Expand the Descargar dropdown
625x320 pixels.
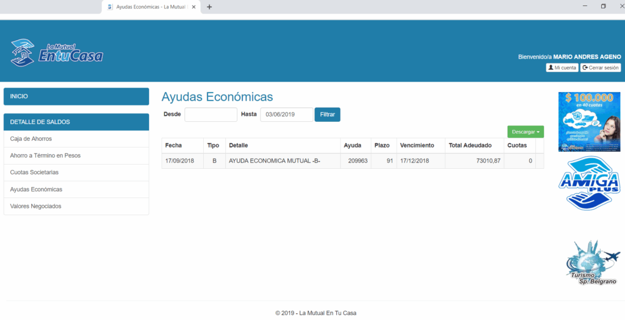pos(525,132)
